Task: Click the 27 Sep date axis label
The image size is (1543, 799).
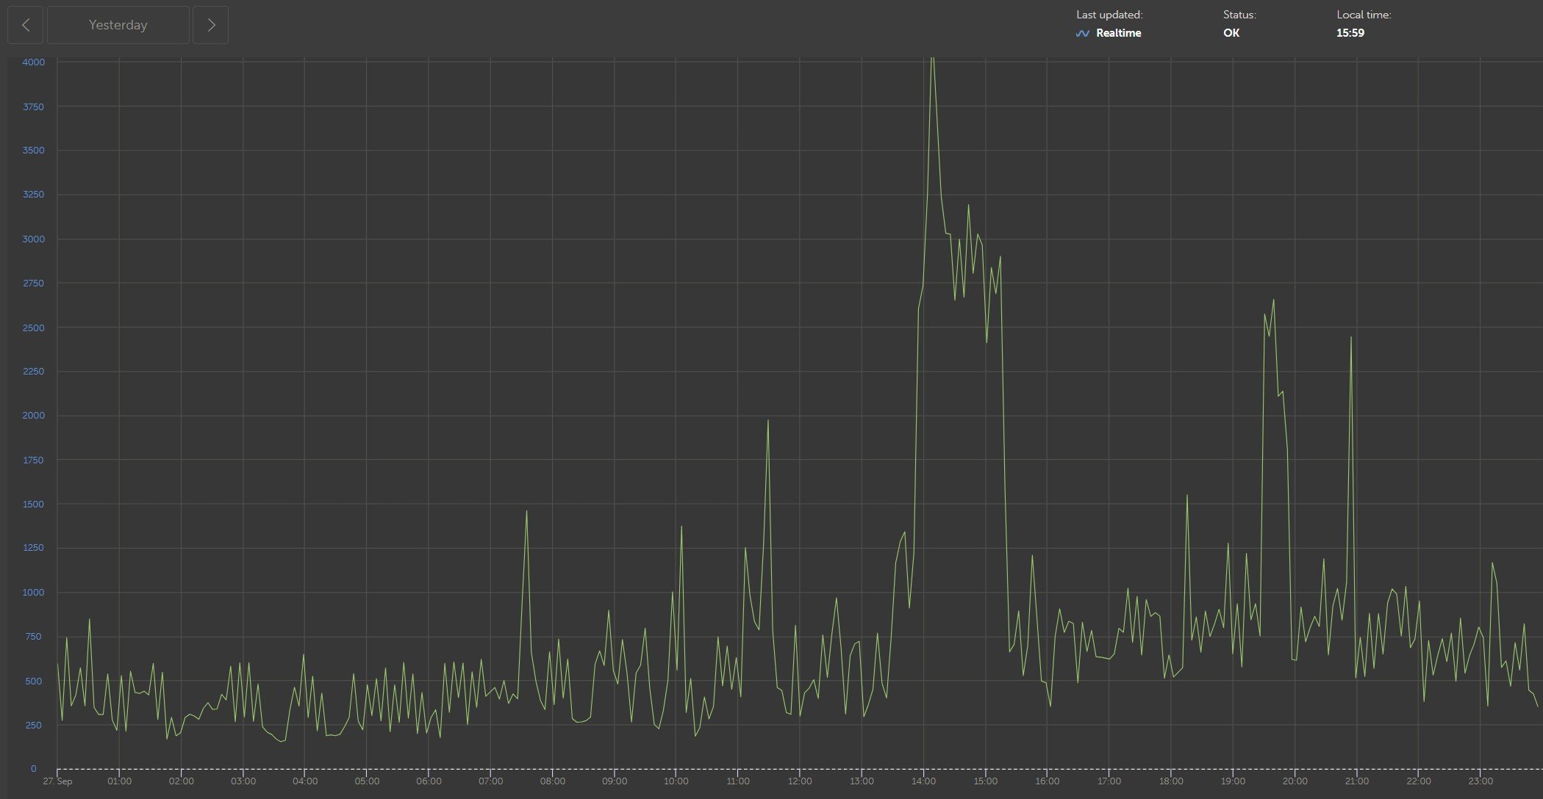Action: click(x=57, y=781)
